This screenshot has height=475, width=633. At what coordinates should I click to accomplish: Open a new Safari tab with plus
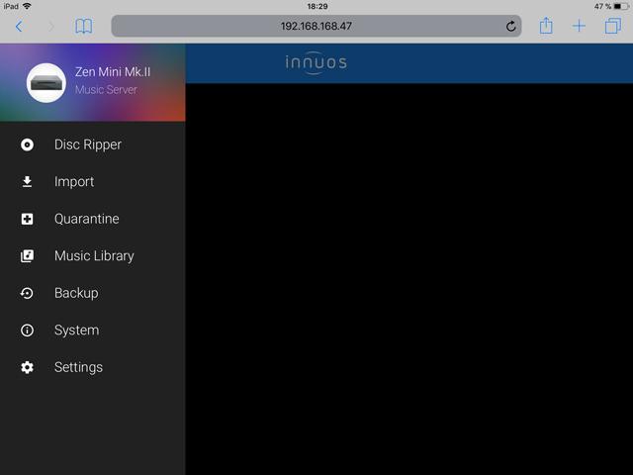(x=580, y=27)
